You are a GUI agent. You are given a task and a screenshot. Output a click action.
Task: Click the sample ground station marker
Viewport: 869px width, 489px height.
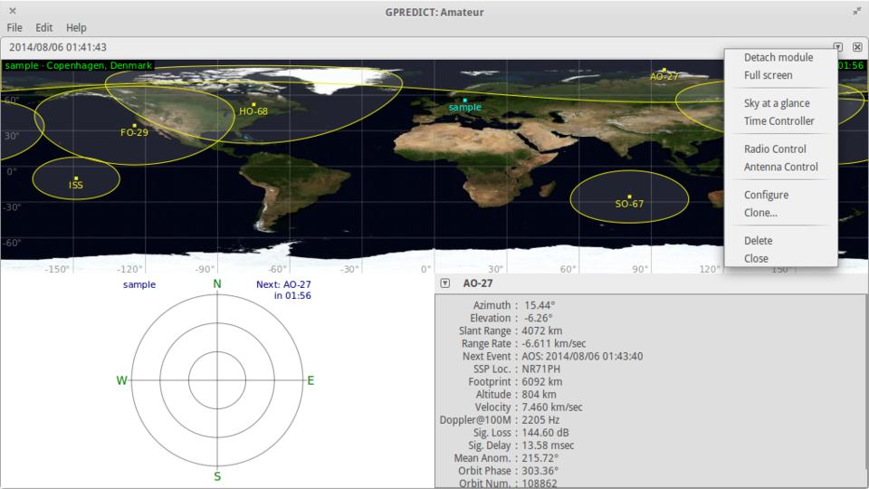[x=464, y=101]
